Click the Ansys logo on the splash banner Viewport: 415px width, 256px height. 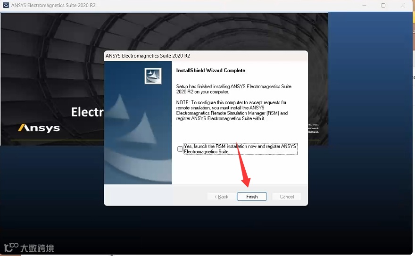[39, 128]
